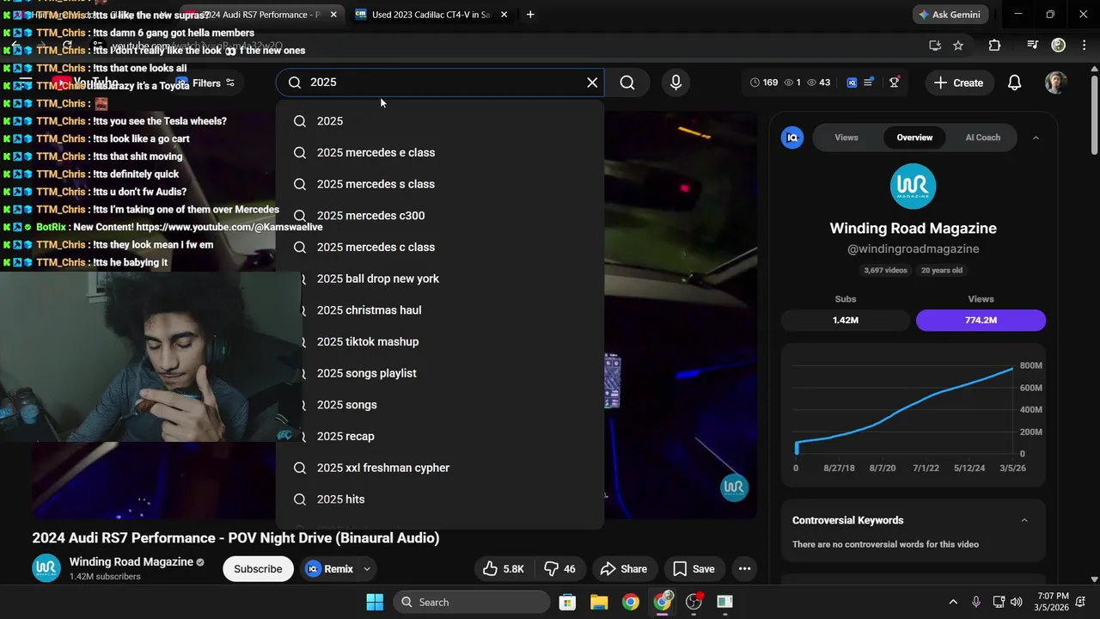The height and width of the screenshot is (619, 1100).
Task: Select suggestion '2025 tiktok mashup'
Action: 440,341
